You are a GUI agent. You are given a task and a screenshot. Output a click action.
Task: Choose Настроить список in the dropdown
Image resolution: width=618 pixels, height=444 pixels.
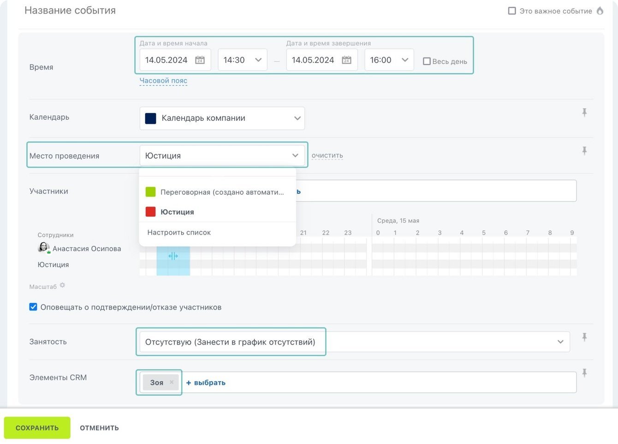coord(179,233)
